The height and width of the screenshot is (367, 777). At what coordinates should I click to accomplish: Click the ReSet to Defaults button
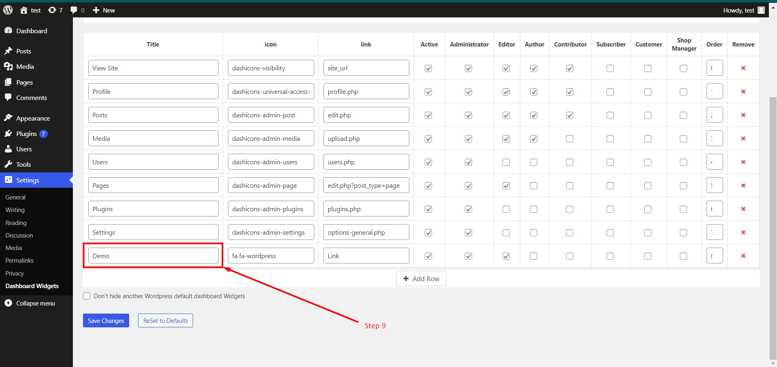tap(166, 320)
